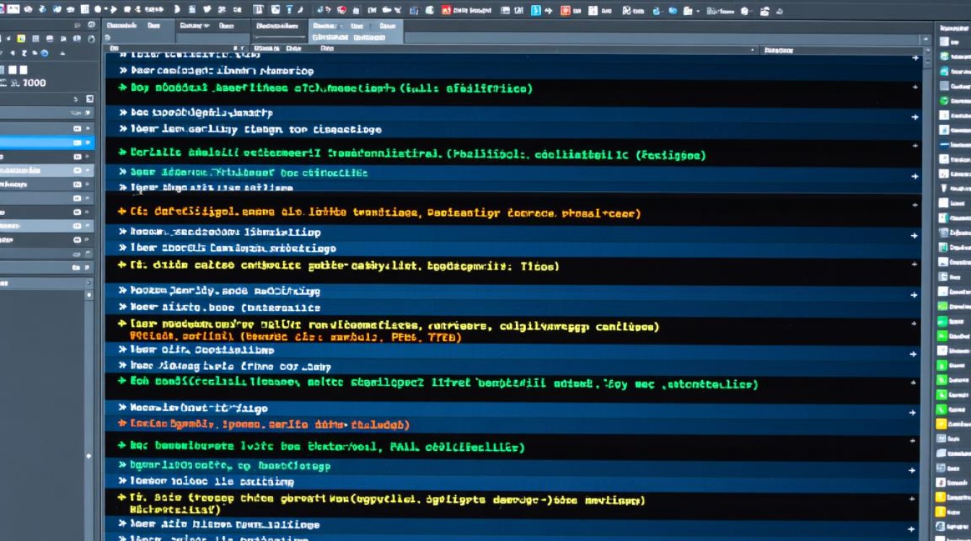Select the bright blue highlighted row in left panel
Image resolution: width=971 pixels, height=541 pixels.
(47, 143)
